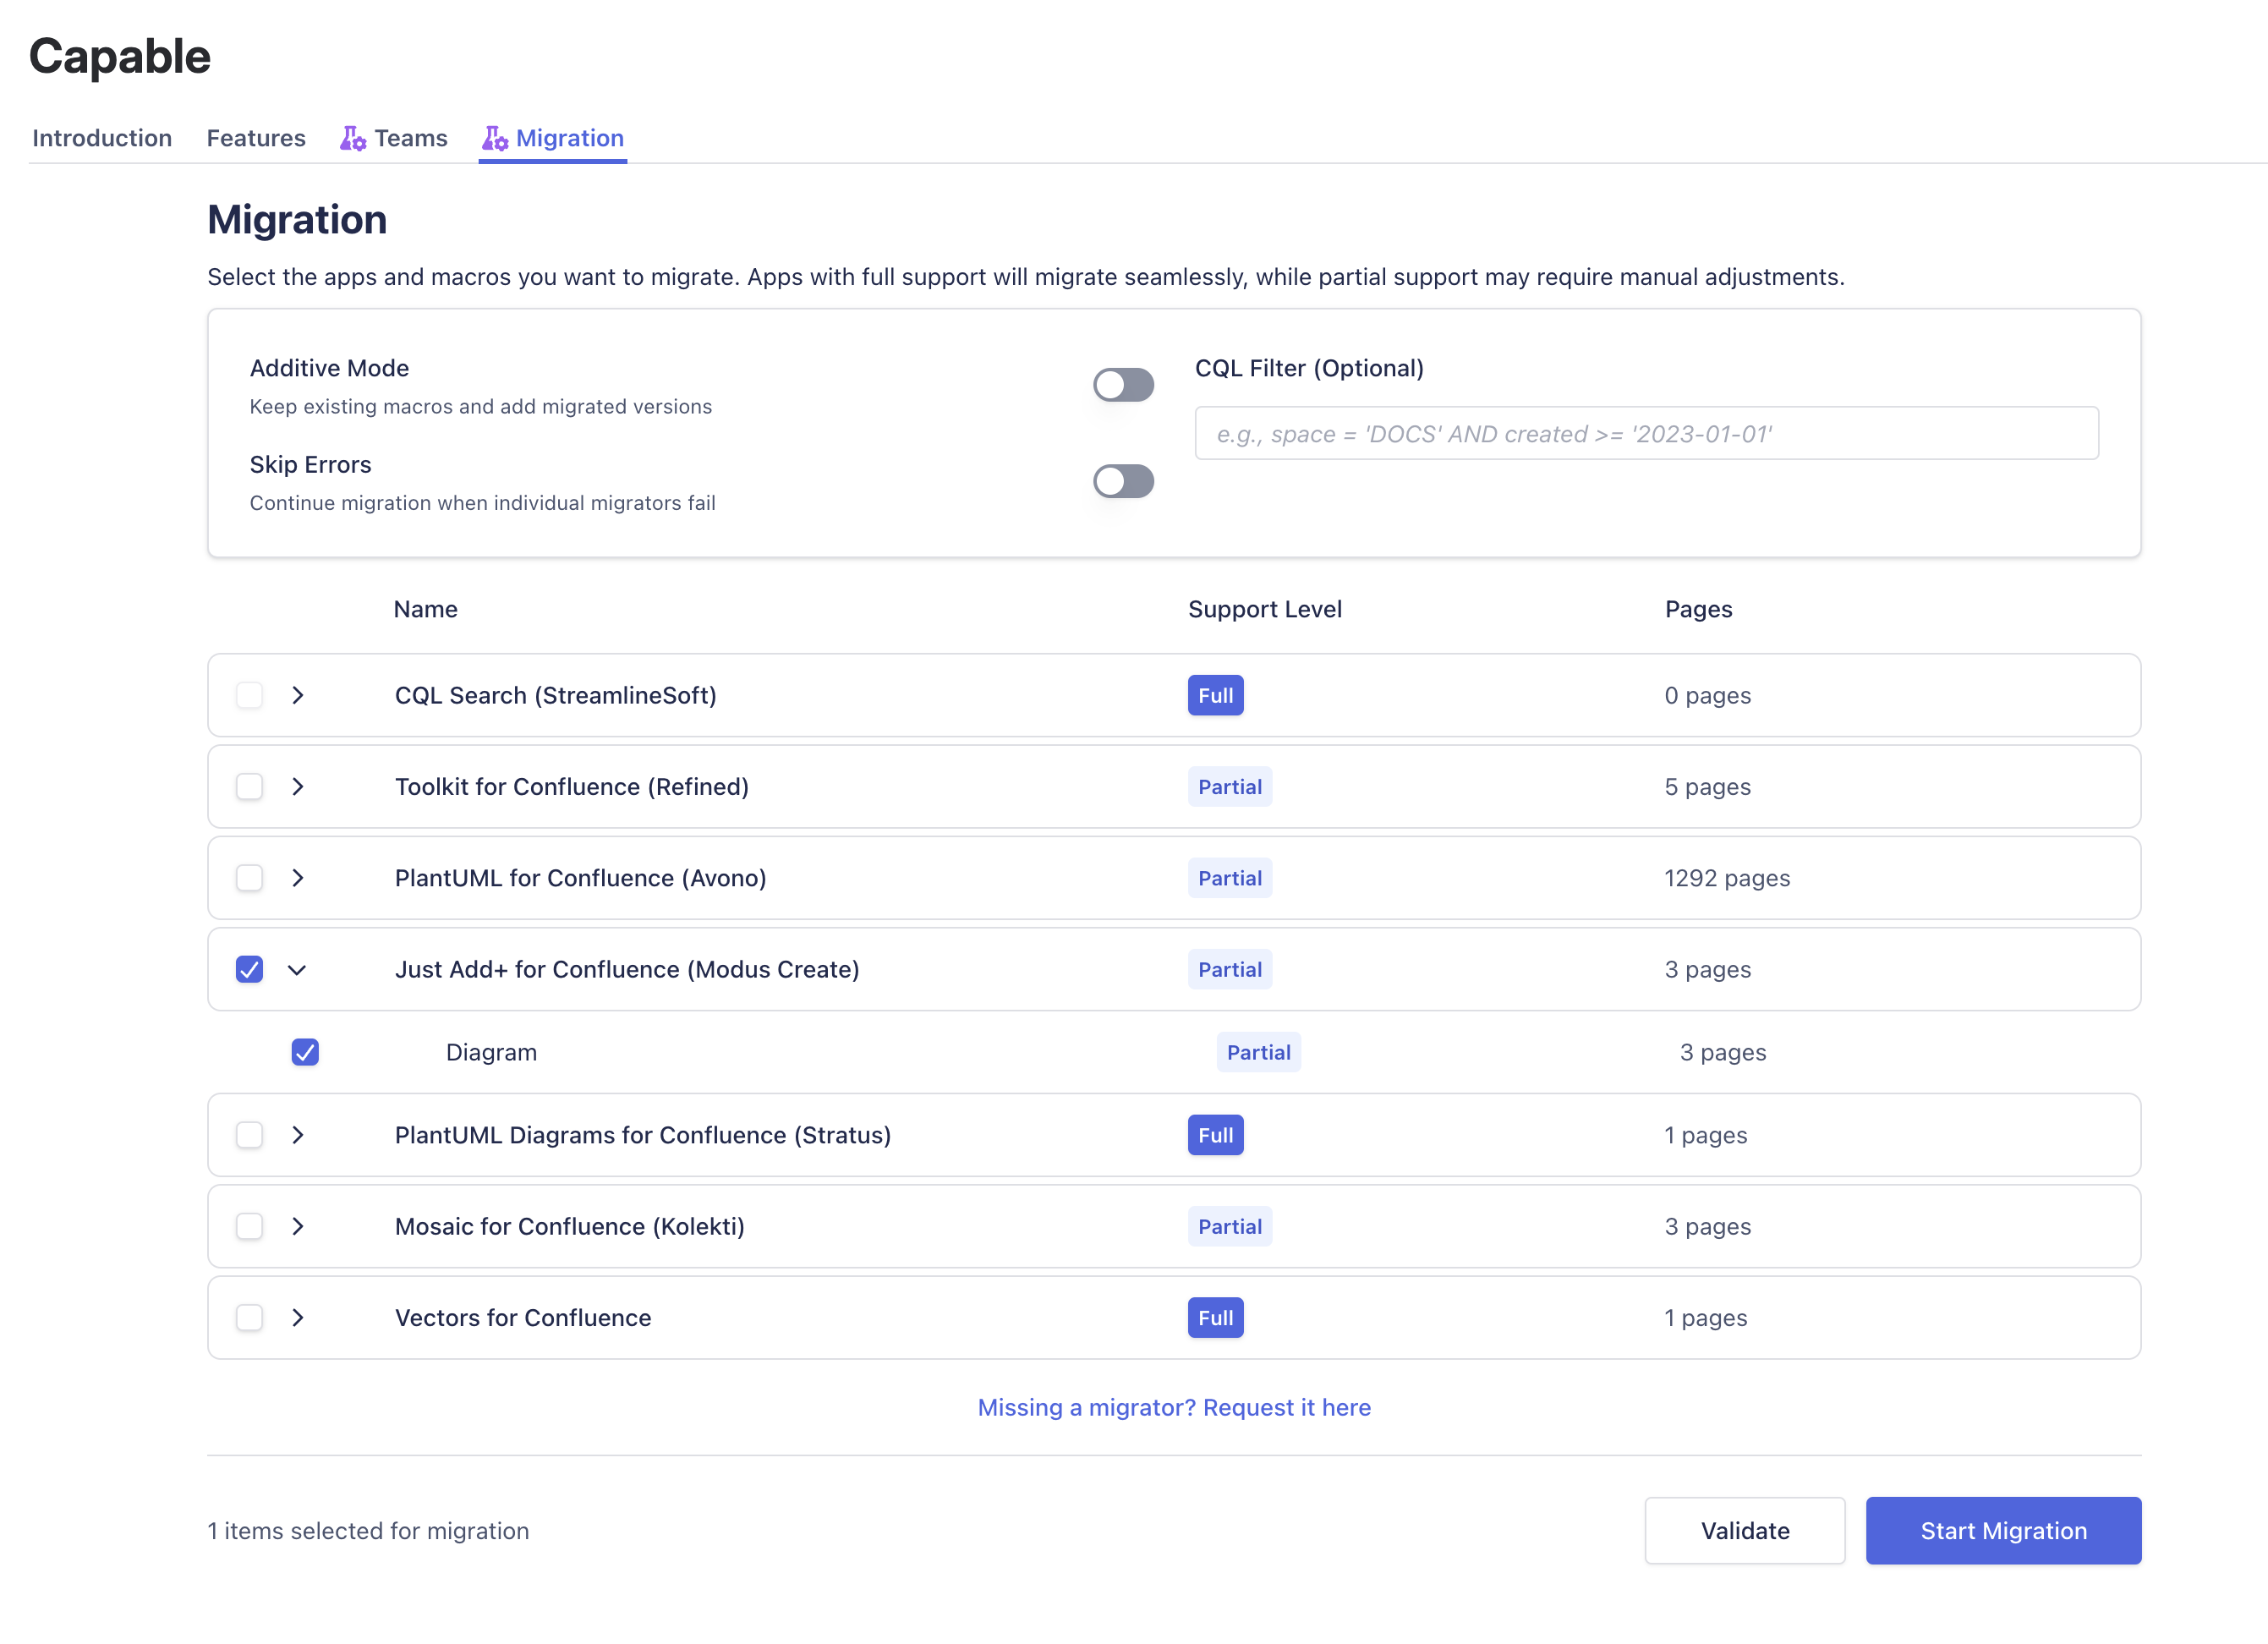Enable the Additive Mode toggle

pos(1122,385)
